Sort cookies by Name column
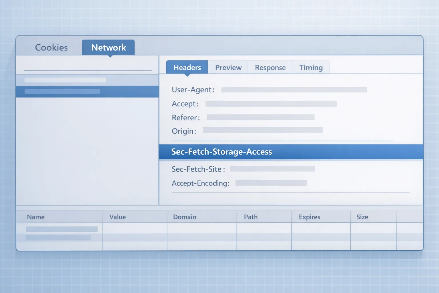 36,217
